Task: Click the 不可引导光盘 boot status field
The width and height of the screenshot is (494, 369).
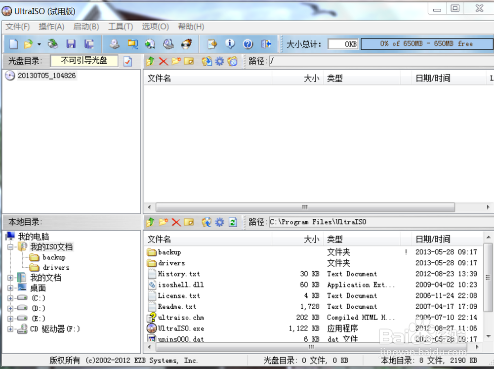Action: 84,60
